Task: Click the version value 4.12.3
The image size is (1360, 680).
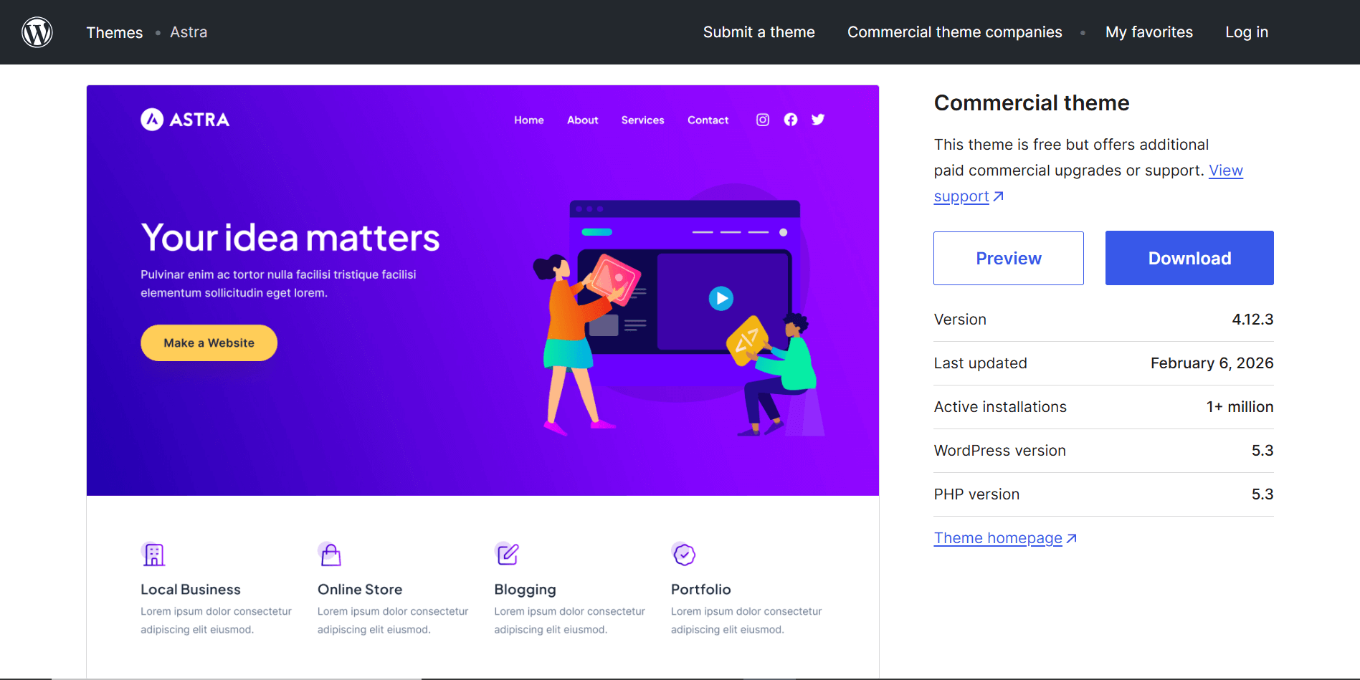Action: [1252, 320]
